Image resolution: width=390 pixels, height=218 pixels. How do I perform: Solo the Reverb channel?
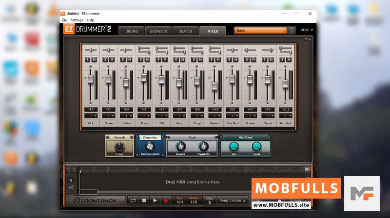(x=212, y=59)
